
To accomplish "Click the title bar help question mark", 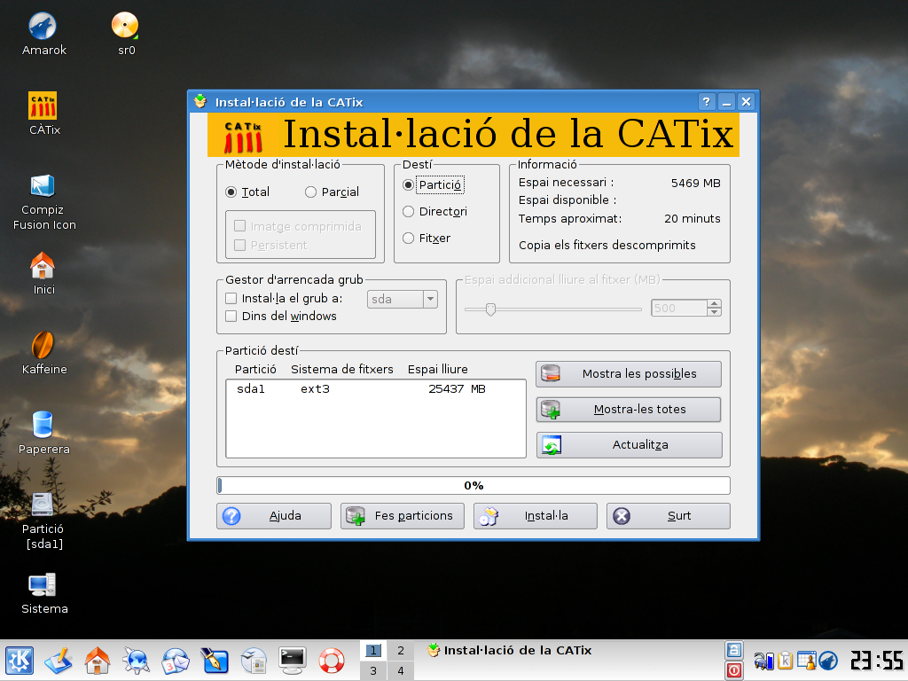I will 706,102.
